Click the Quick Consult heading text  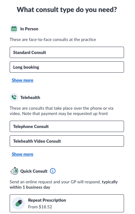[x=34, y=171]
